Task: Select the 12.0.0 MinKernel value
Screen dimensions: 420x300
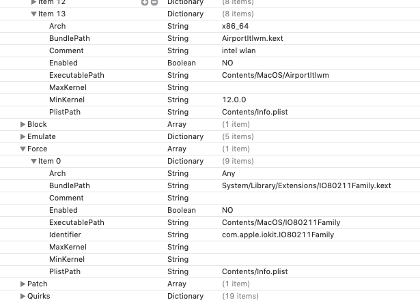Action: click(233, 100)
